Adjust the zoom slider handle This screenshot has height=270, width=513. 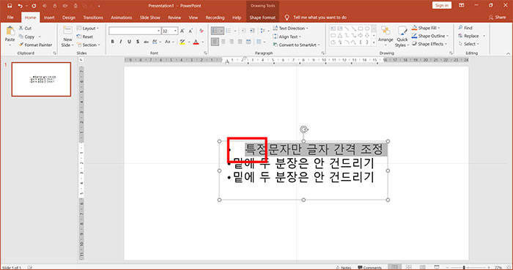click(x=464, y=267)
